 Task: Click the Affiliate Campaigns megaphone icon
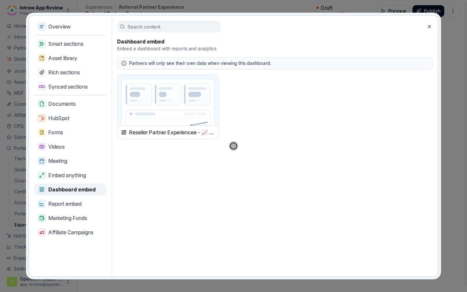click(x=42, y=232)
